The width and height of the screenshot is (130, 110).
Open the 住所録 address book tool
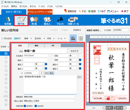(x=8, y=21)
